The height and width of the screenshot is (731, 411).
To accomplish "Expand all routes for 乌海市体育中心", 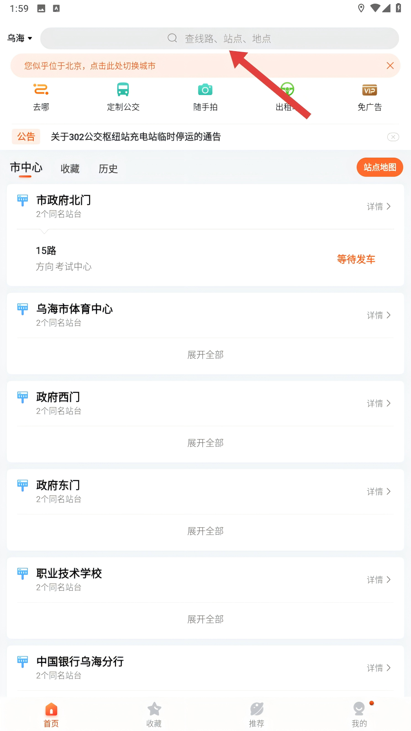I will click(205, 355).
